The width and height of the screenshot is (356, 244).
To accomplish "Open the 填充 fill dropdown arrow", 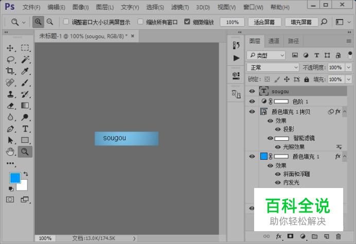I will pyautogui.click(x=348, y=80).
